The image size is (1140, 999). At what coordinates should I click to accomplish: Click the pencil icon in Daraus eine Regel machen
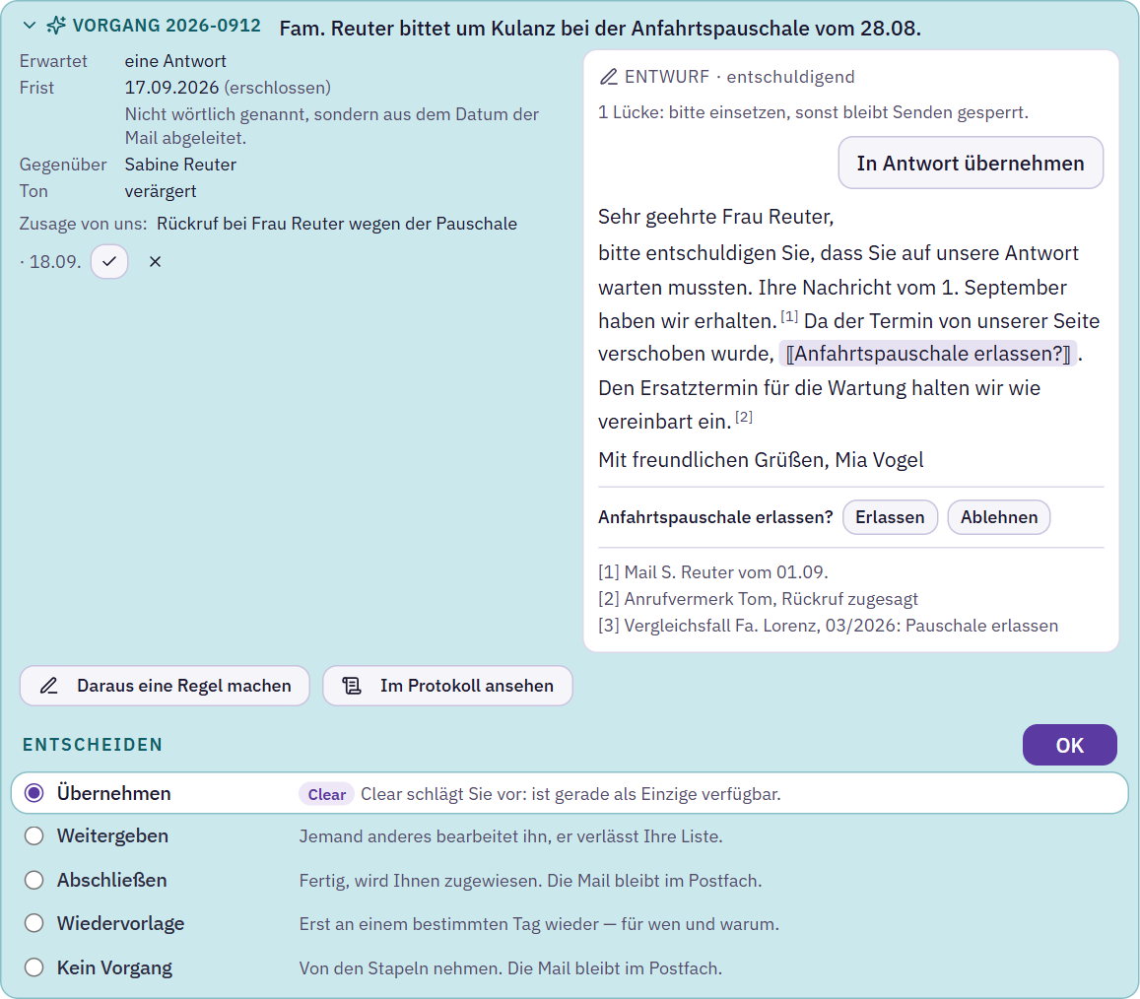pyautogui.click(x=48, y=686)
